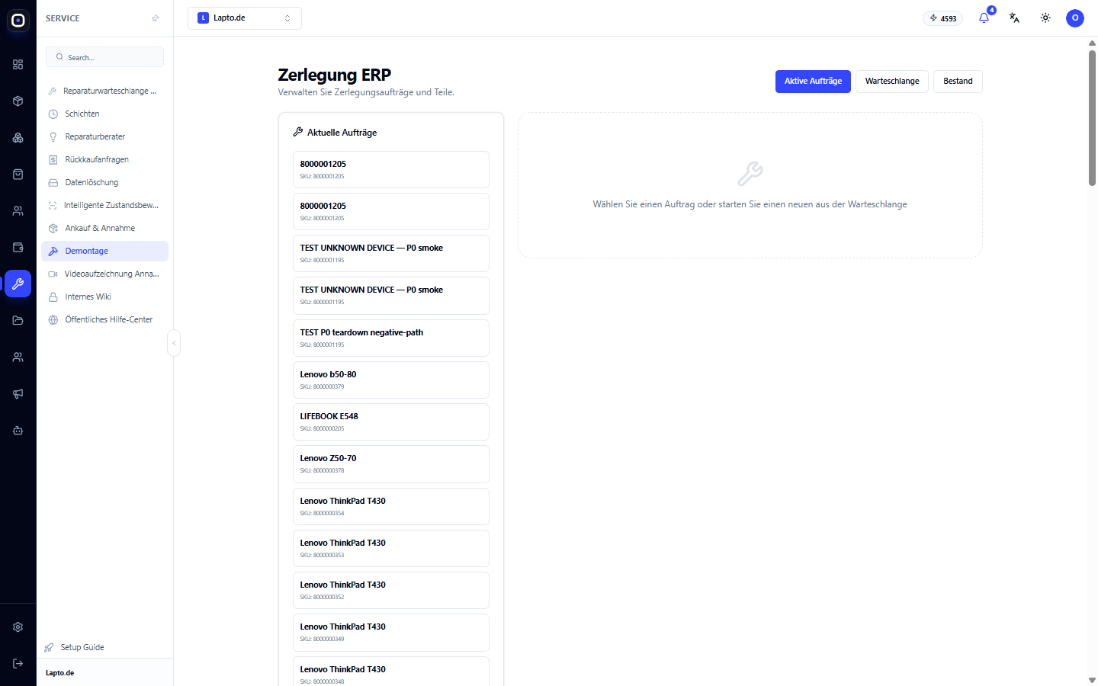This screenshot has width=1098, height=686.
Task: Open the user avatar menu
Action: (x=1075, y=18)
